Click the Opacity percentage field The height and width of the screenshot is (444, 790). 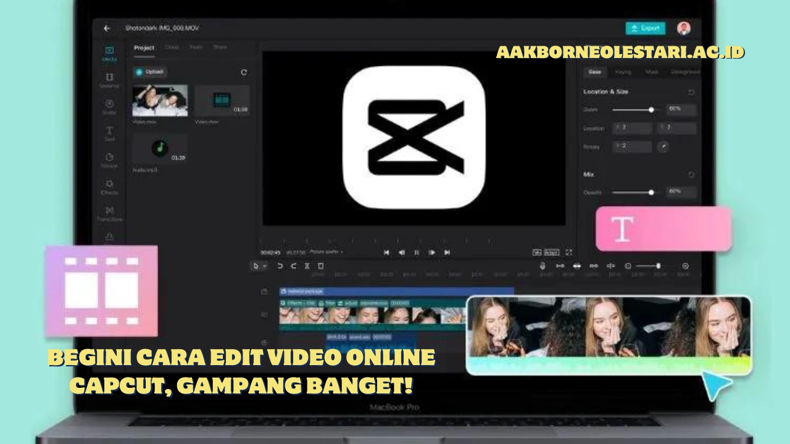[681, 192]
